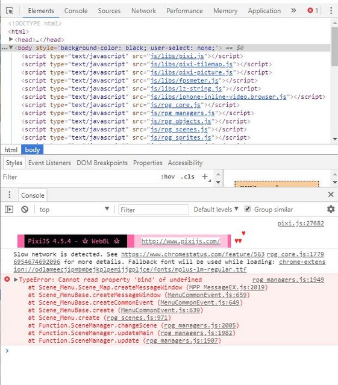Screen dimensions: 338x385
Task: Open the Sources tab
Action: pyautogui.click(x=109, y=11)
